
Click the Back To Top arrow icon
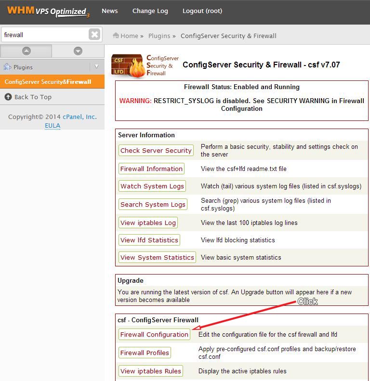8,97
